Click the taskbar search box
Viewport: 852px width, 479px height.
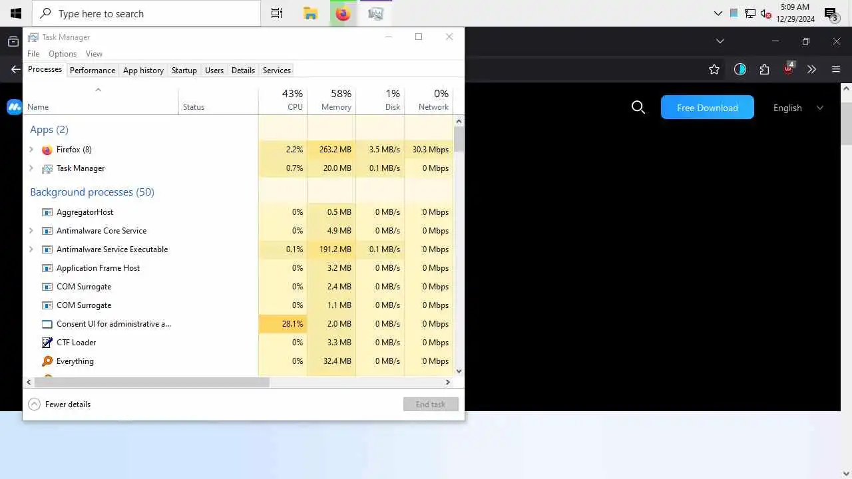point(147,13)
